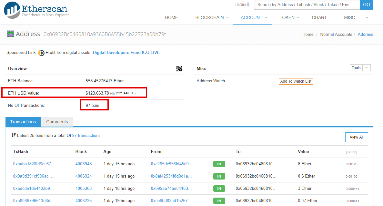383x206 pixels.
Task: Click the Age column header
Action: [x=107, y=152]
